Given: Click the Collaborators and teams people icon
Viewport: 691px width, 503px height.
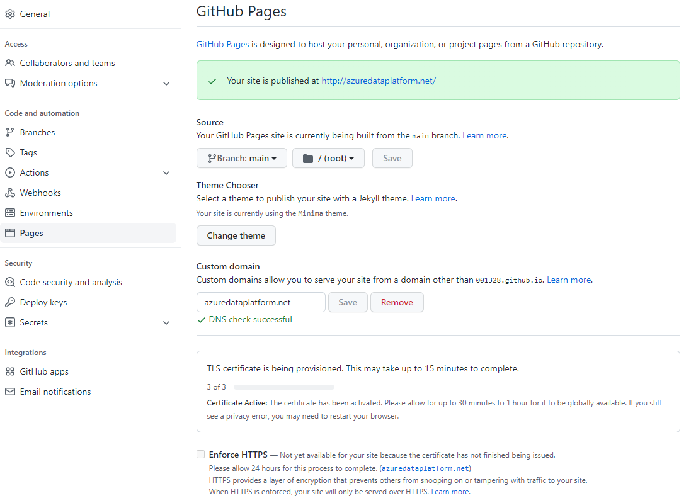Looking at the screenshot, I should pyautogui.click(x=9, y=63).
